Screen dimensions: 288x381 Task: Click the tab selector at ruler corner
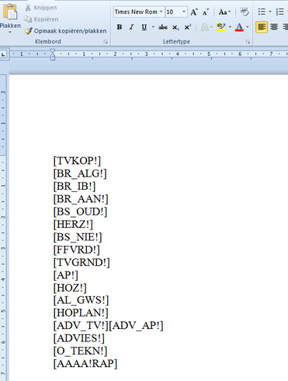tap(3, 54)
